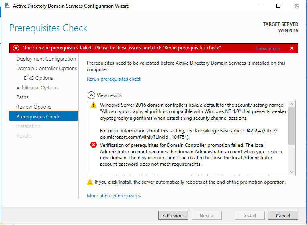Viewport: 307px width, 225px height.
Task: Click the 'View results' label
Action: click(109, 95)
